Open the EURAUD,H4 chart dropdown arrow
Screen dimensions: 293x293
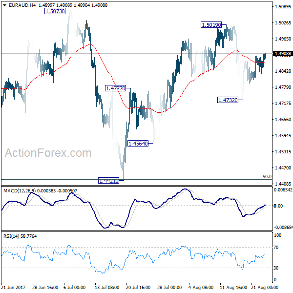[5, 5]
